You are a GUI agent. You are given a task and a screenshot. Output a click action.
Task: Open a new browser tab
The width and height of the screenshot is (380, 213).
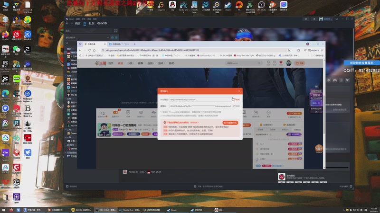coord(135,44)
